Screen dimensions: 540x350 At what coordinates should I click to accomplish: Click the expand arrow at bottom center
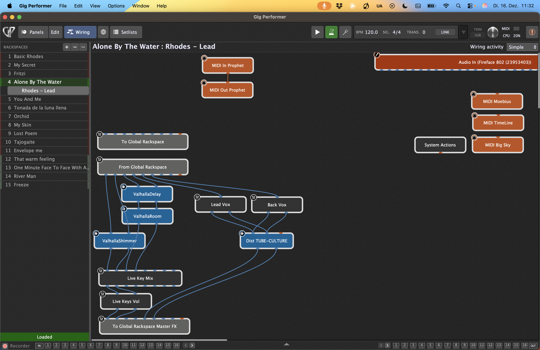pyautogui.click(x=286, y=344)
